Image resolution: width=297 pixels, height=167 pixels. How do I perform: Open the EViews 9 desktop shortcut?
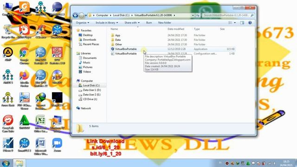coord(8,145)
